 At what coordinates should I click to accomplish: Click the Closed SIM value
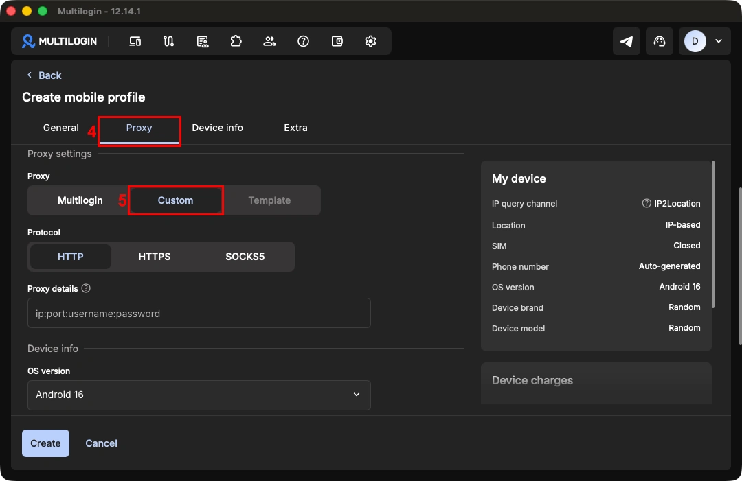point(686,246)
